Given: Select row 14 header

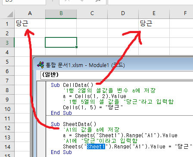Looking at the screenshot, I should [7, 147].
